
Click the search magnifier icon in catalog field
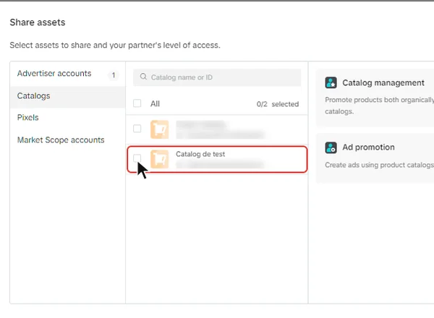[x=143, y=77]
